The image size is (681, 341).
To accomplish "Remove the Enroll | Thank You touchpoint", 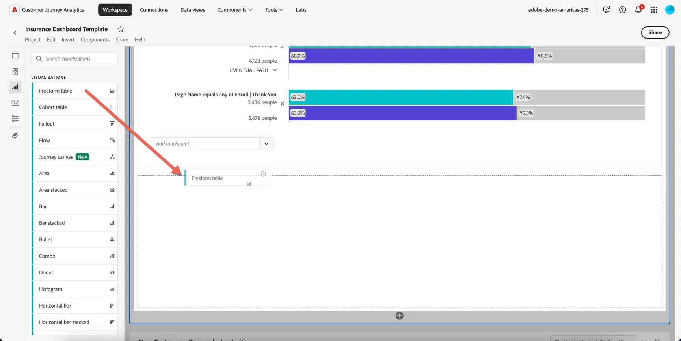I will click(282, 104).
